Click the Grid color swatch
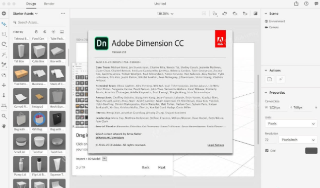This screenshot has height=188, width=320. [x=311, y=151]
